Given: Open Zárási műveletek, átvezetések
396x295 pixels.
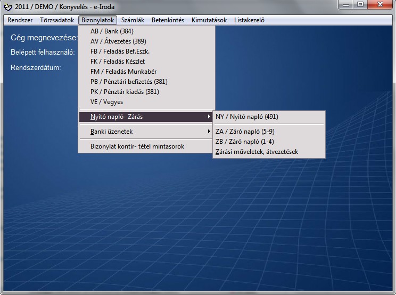Looking at the screenshot, I should pyautogui.click(x=257, y=152).
